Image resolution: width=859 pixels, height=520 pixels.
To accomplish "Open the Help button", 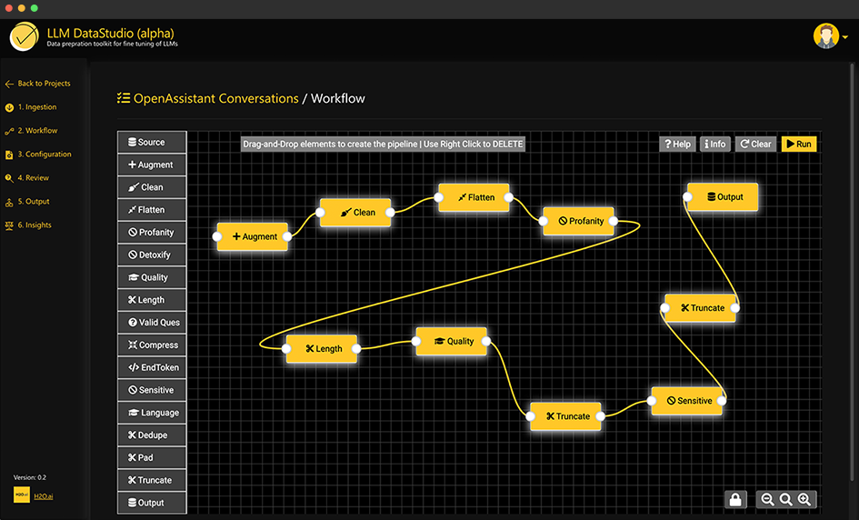I will pos(678,145).
